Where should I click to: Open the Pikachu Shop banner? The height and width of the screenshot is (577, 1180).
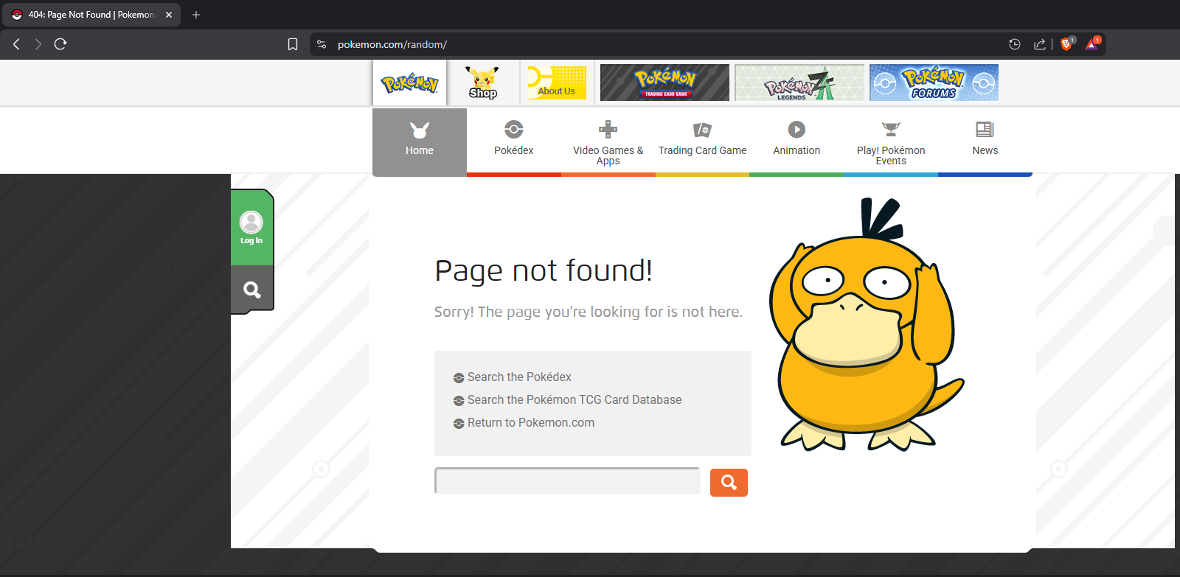[483, 83]
